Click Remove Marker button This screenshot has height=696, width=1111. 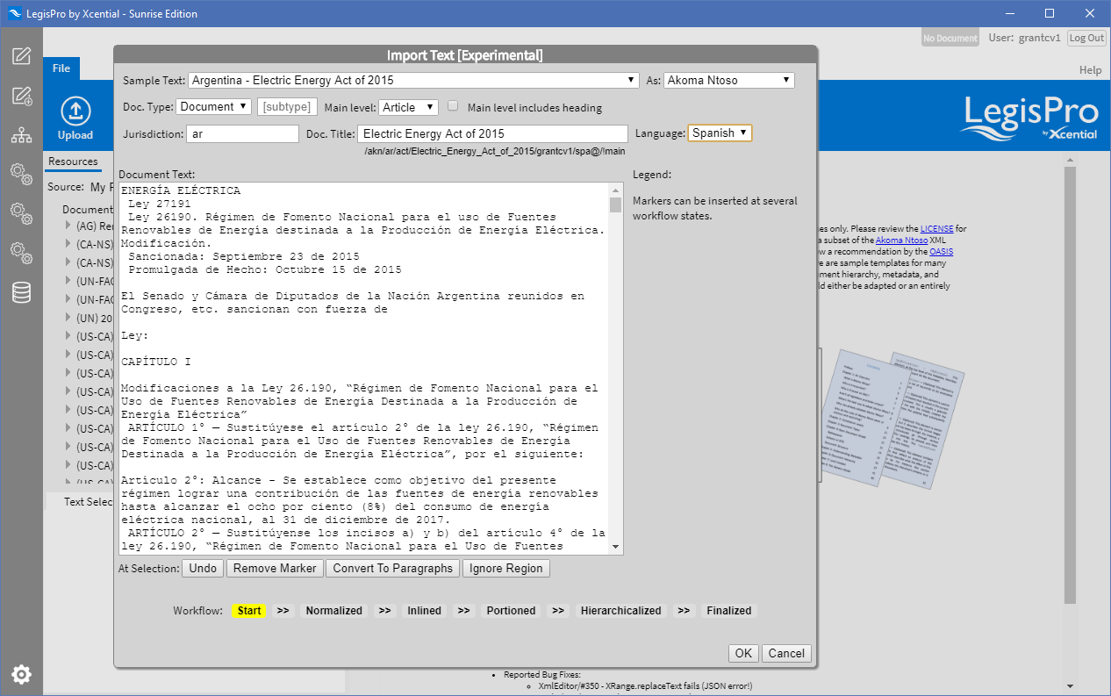pyautogui.click(x=275, y=568)
